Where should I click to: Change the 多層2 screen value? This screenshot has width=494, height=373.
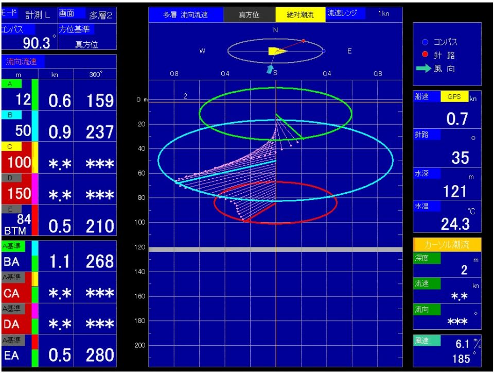click(x=100, y=15)
